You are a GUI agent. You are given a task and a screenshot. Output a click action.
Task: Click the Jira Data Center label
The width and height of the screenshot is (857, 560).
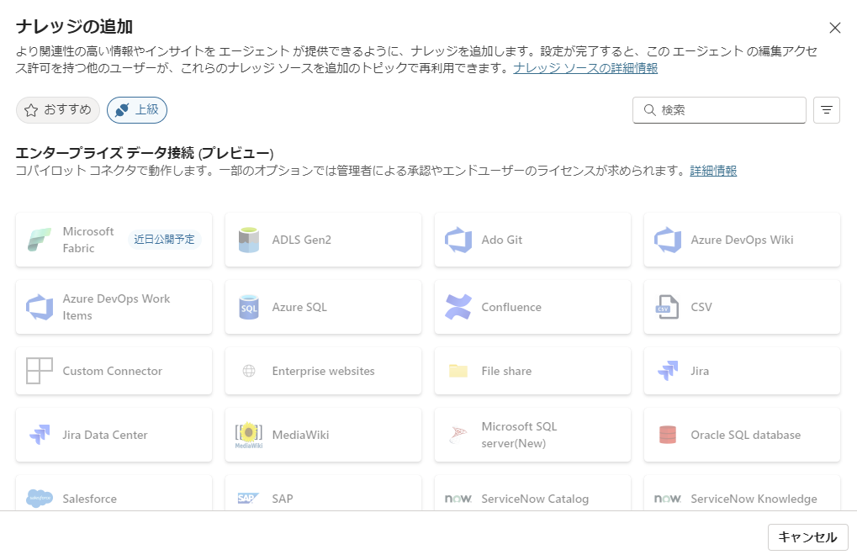coord(105,435)
